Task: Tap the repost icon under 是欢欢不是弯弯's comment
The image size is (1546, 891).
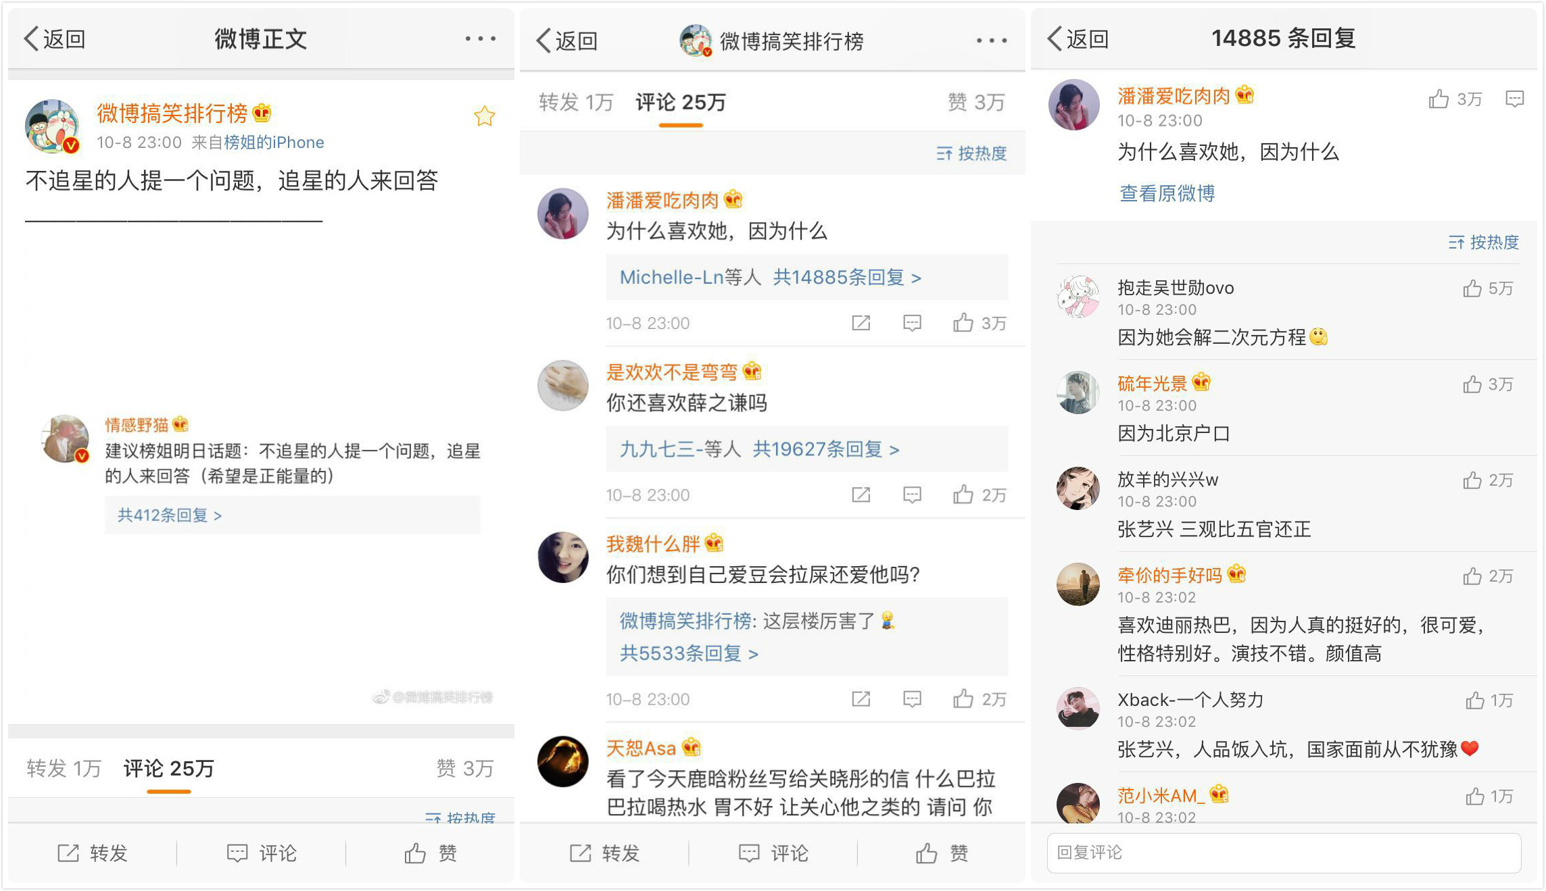Action: pyautogui.click(x=861, y=495)
